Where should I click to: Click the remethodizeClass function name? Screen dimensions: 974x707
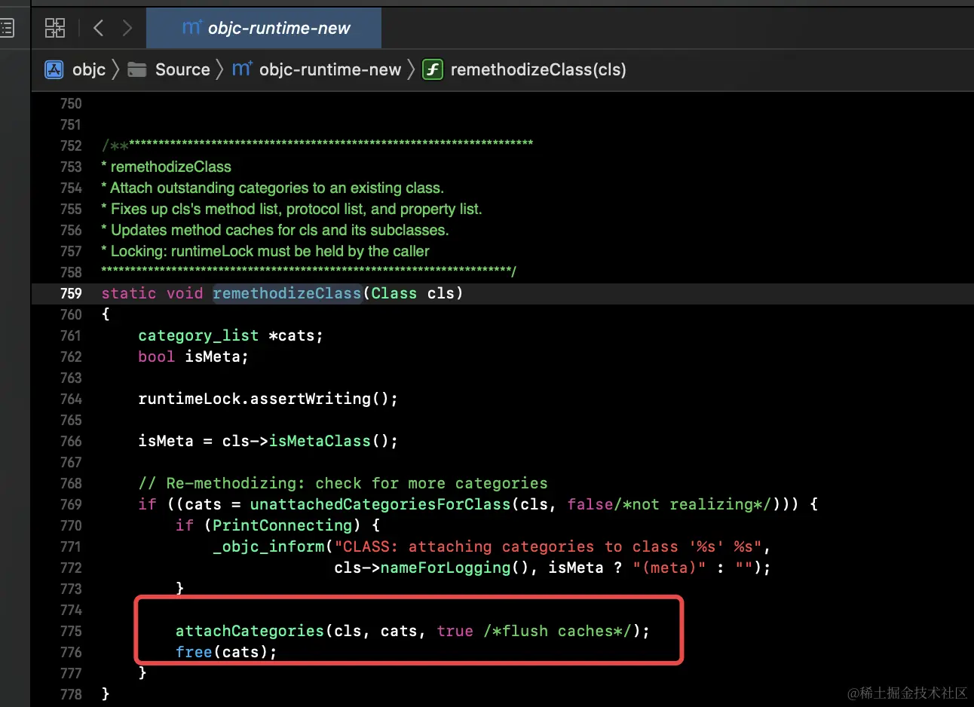(287, 293)
